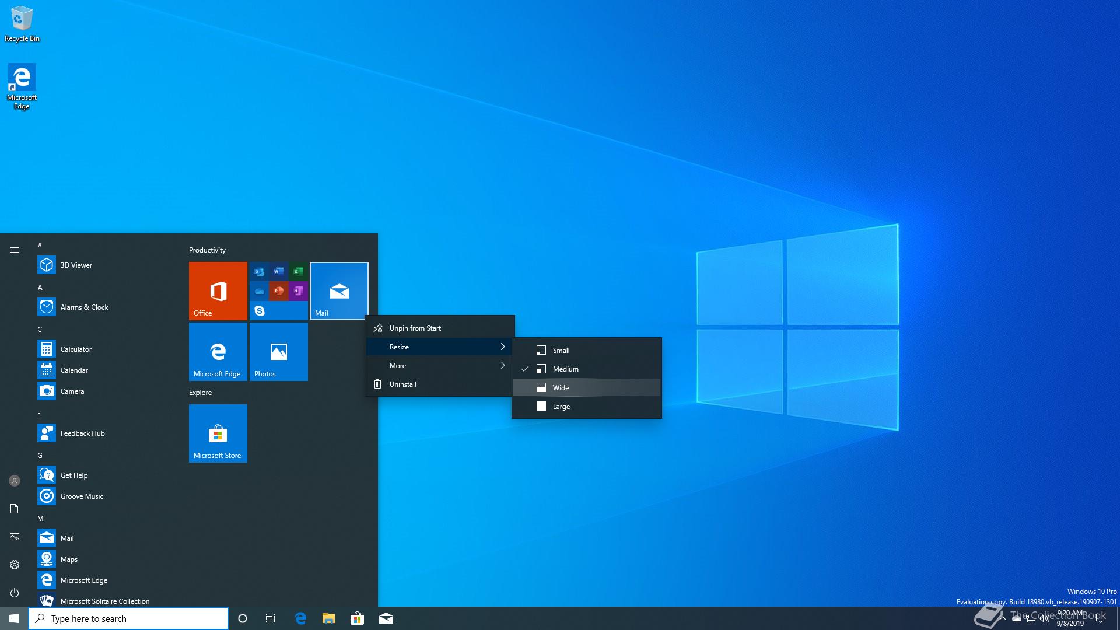Open Edge from the taskbar
1120x630 pixels.
[300, 618]
